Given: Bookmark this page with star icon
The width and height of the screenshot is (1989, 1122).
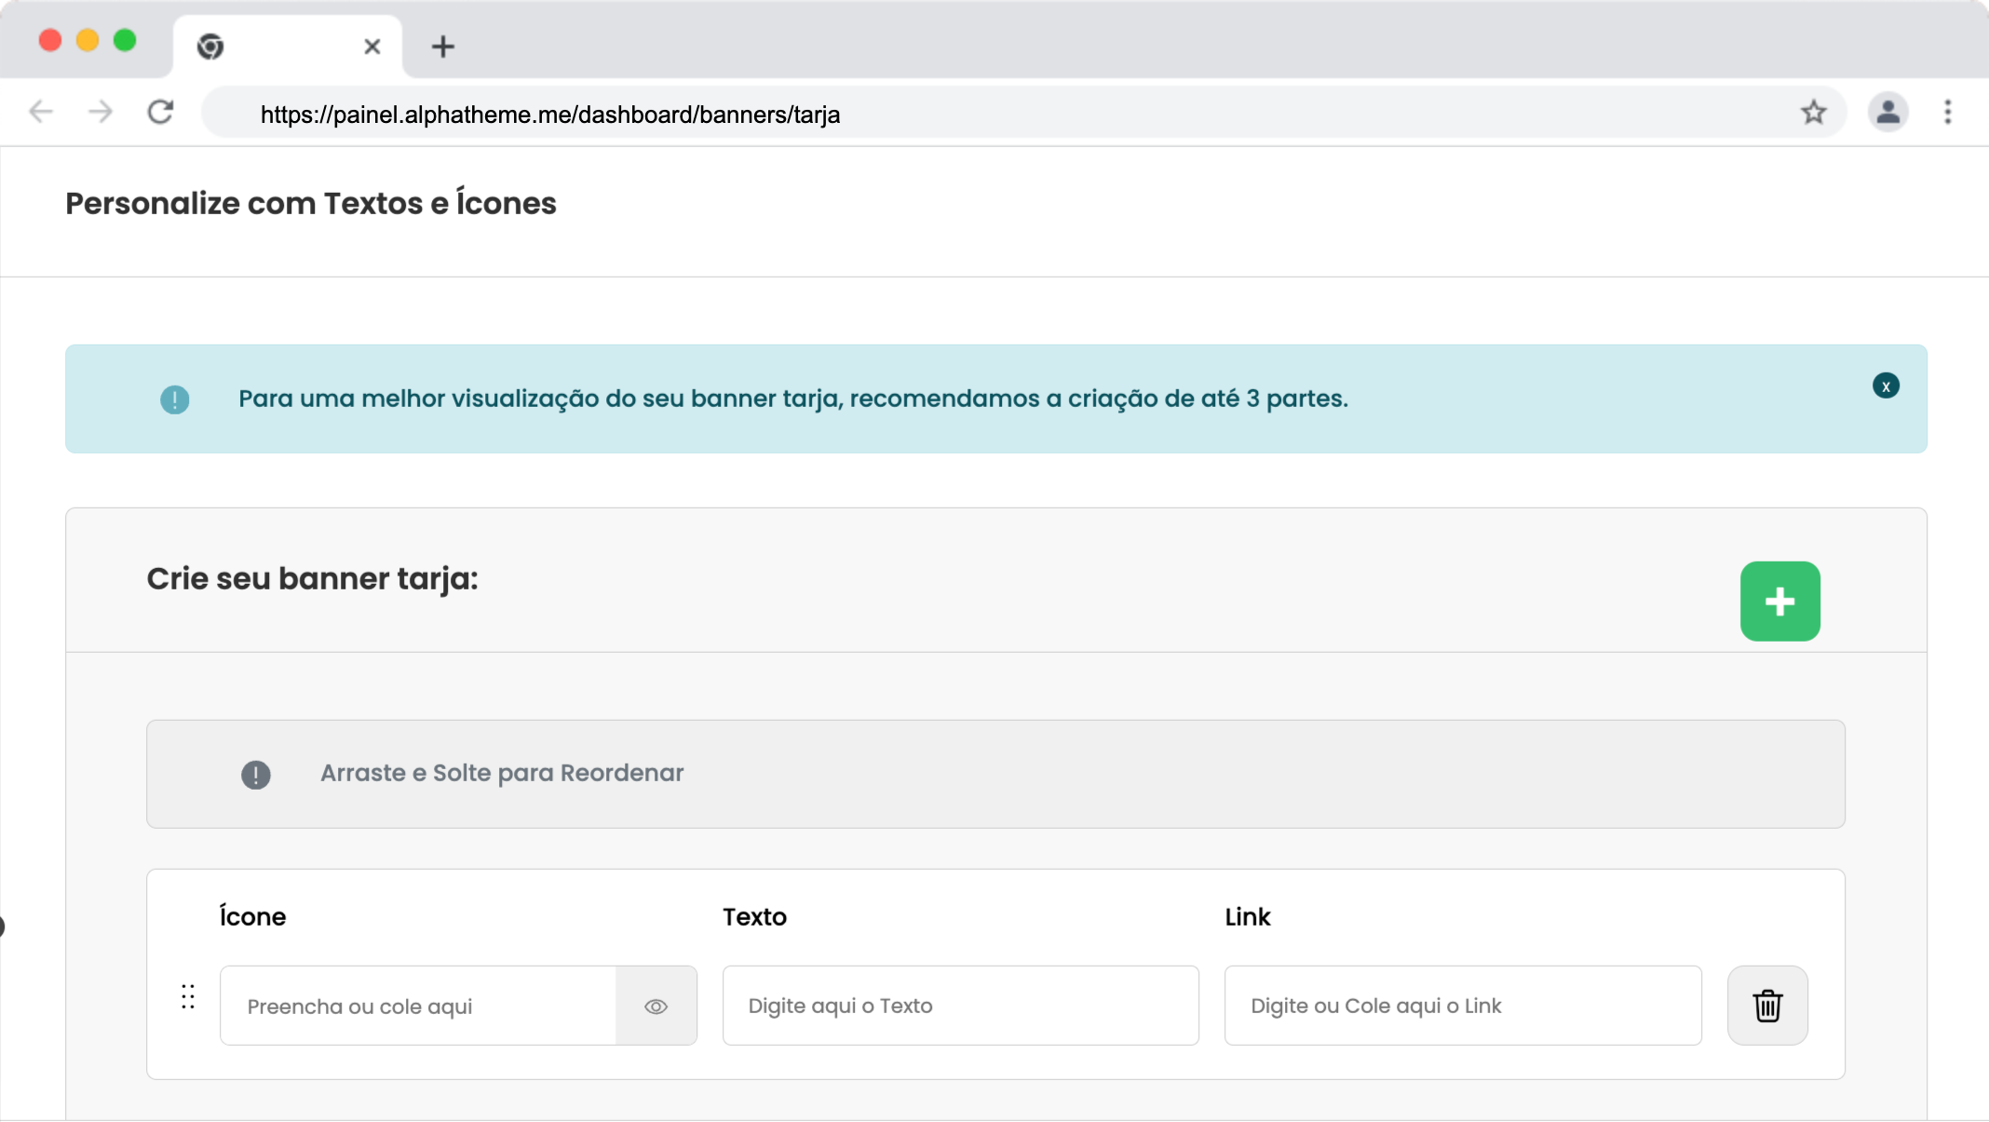Looking at the screenshot, I should tap(1813, 113).
